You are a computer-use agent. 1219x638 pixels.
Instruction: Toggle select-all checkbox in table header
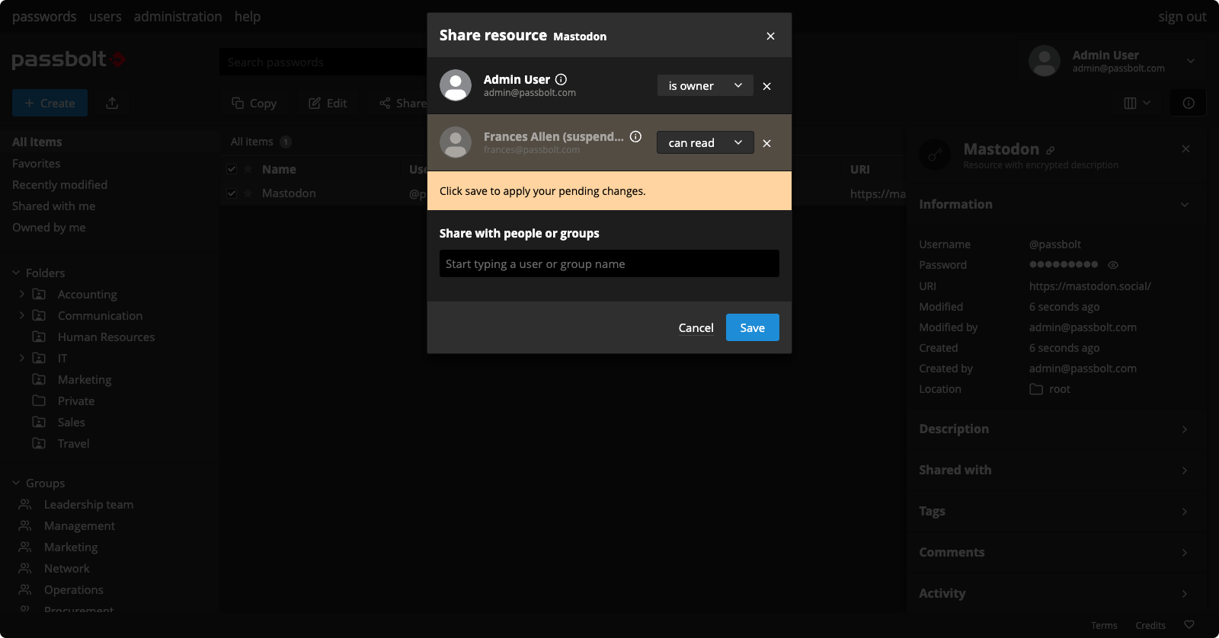[232, 169]
